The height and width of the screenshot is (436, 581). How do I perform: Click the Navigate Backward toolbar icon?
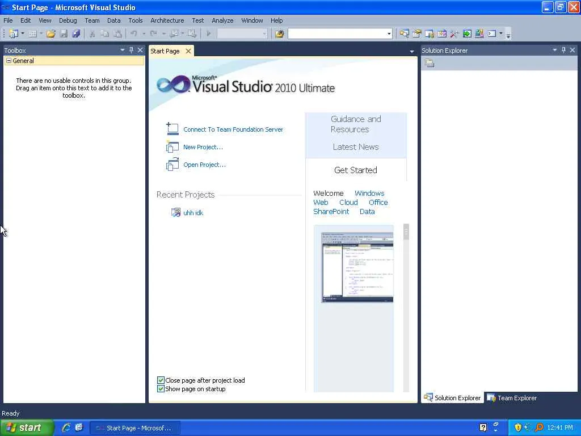(174, 33)
